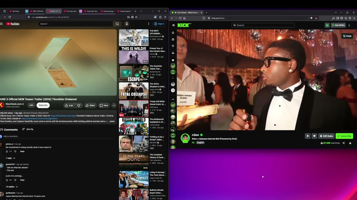The width and height of the screenshot is (357, 200).
Task: Expand the 1 reply thread
Action: coord(11,158)
